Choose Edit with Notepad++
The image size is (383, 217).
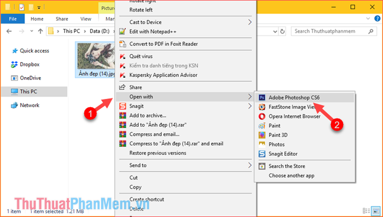(x=185, y=32)
